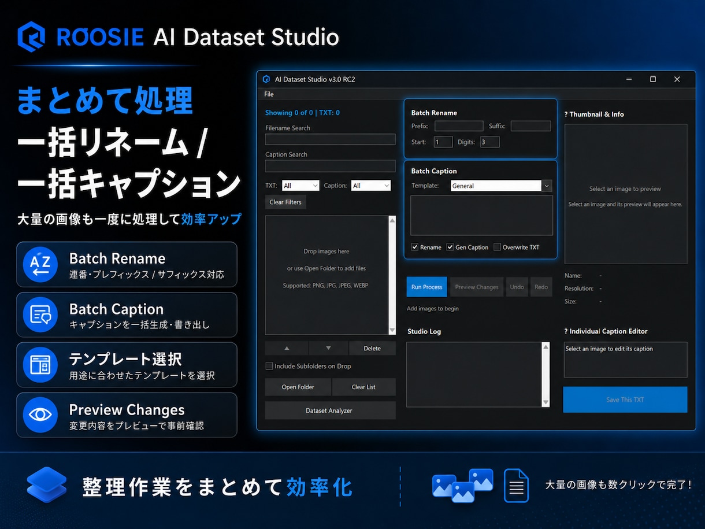
Task: Click the Studio Log scrollbar down arrow
Action: (546, 403)
